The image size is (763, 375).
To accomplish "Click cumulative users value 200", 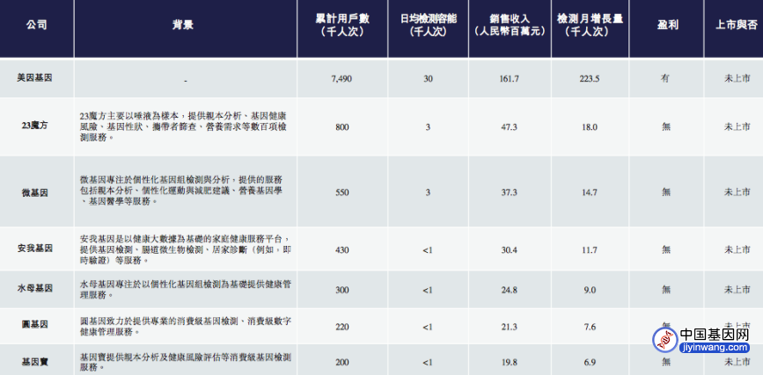I will [342, 363].
